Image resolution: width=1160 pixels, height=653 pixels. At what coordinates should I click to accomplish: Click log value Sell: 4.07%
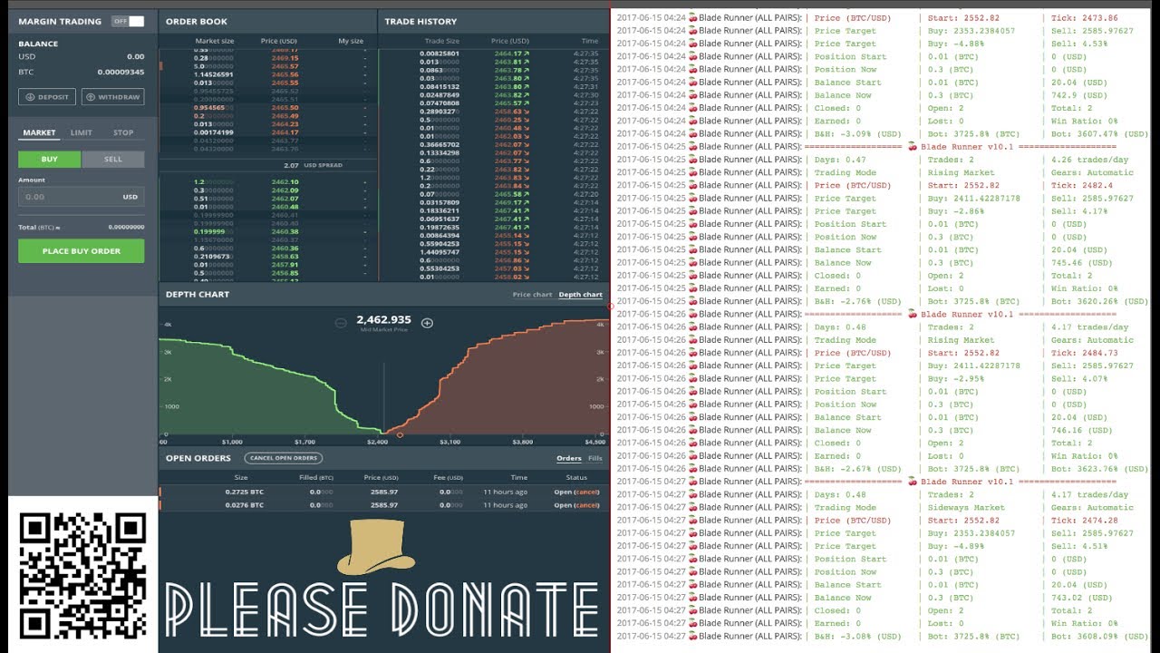click(x=1079, y=378)
